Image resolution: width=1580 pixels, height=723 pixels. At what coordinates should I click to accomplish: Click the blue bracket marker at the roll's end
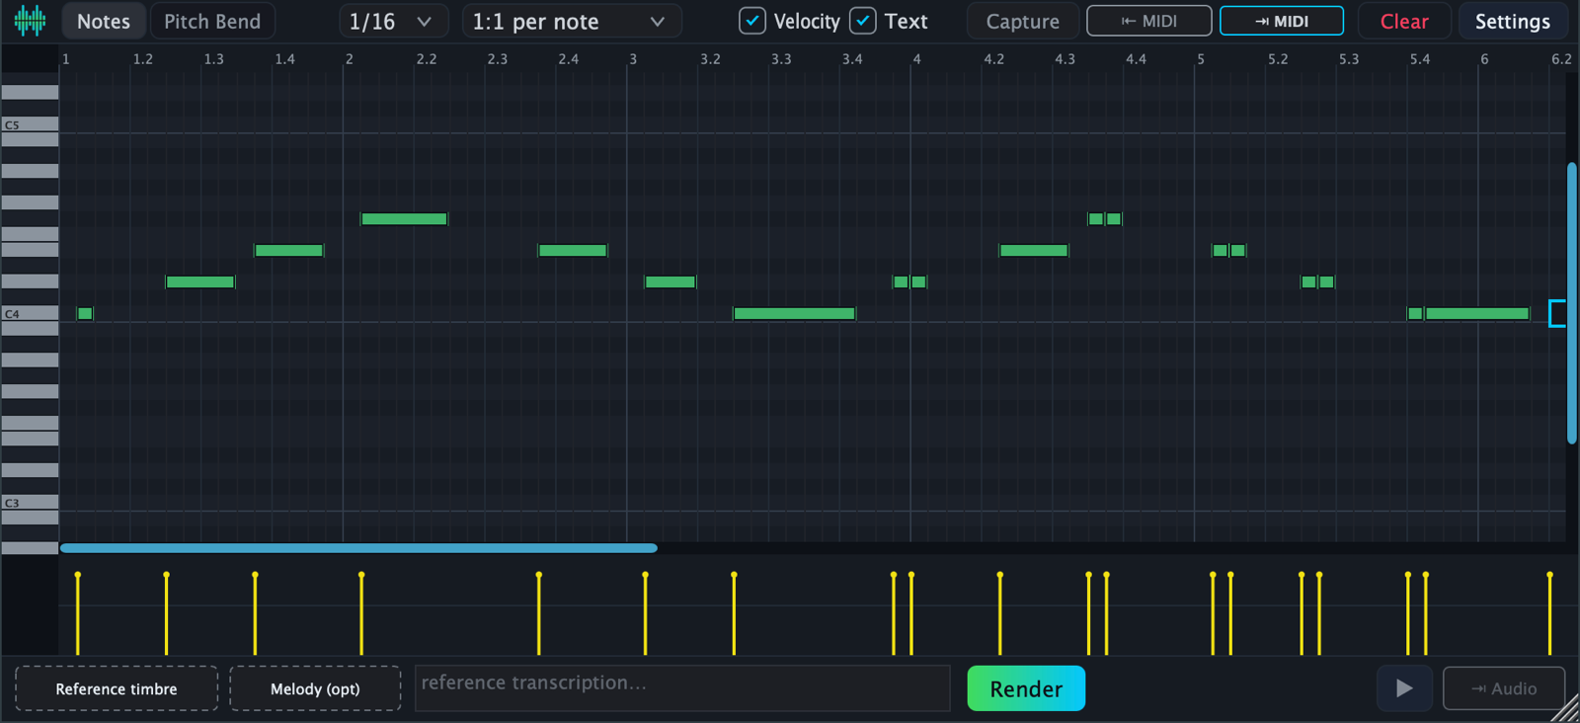pos(1557,313)
